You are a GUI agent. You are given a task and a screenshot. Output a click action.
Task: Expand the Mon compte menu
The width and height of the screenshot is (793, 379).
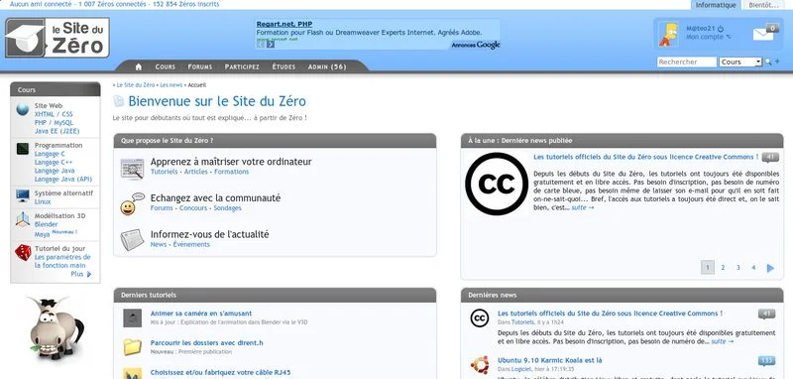[x=709, y=37]
